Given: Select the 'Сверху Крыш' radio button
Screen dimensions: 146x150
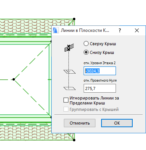Looking at the screenshot, I should (86, 44).
